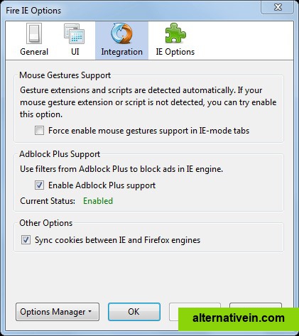This screenshot has height=336, width=299.
Task: Disable Sync cookies between engines checkbox
Action: pyautogui.click(x=26, y=240)
